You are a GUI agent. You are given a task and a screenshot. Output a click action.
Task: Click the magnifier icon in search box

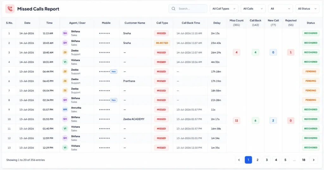173,8
